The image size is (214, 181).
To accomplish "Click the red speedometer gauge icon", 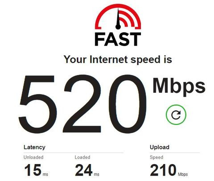I will coord(118,16).
